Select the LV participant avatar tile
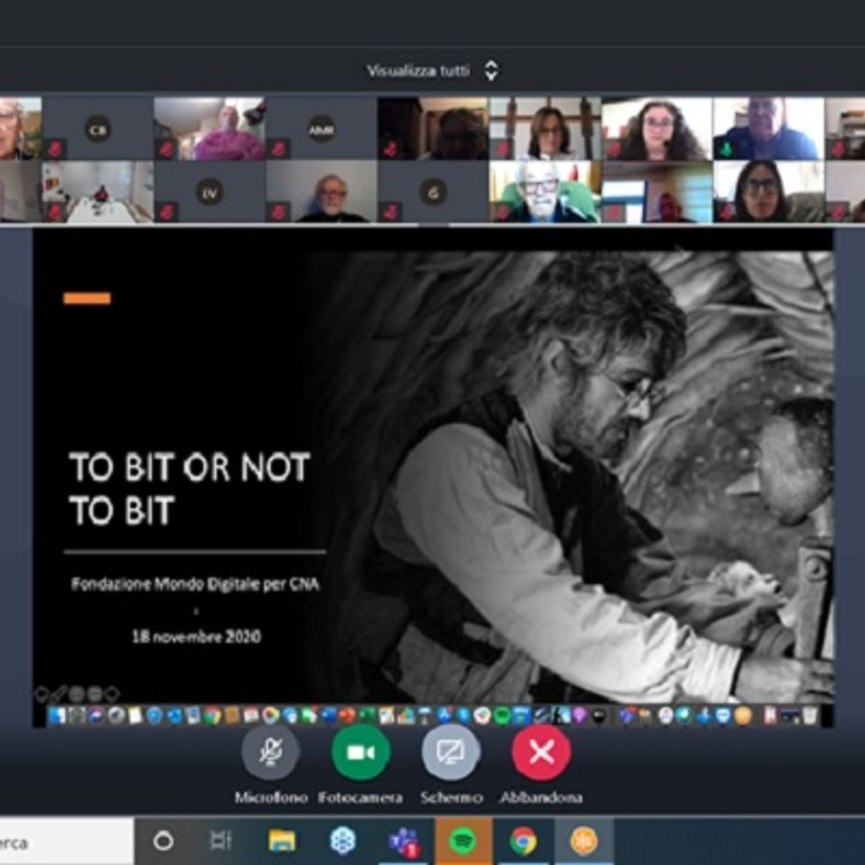 click(209, 193)
